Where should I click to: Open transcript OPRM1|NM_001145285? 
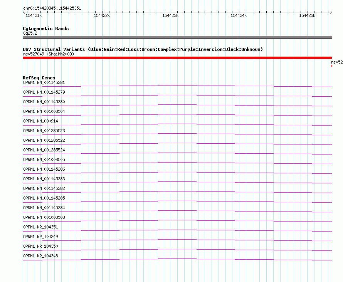44,198
